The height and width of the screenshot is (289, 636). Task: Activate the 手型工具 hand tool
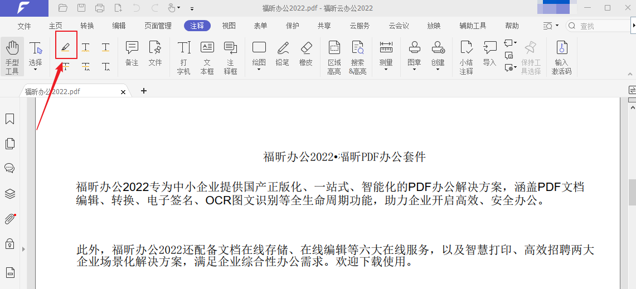click(12, 56)
